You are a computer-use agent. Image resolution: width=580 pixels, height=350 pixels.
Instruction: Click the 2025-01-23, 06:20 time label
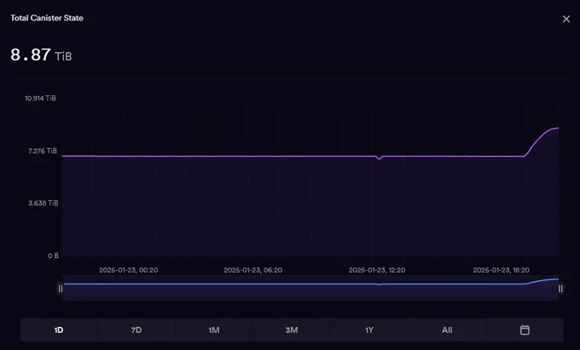point(253,270)
